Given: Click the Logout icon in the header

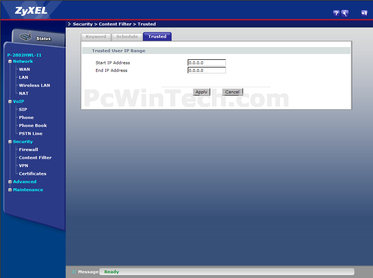Looking at the screenshot, I should (364, 13).
